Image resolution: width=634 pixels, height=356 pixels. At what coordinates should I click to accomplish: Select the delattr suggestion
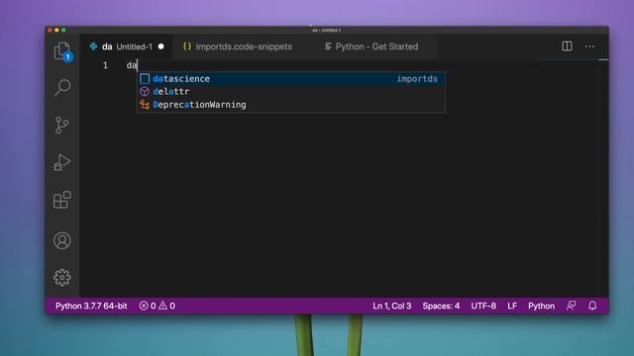(x=291, y=92)
